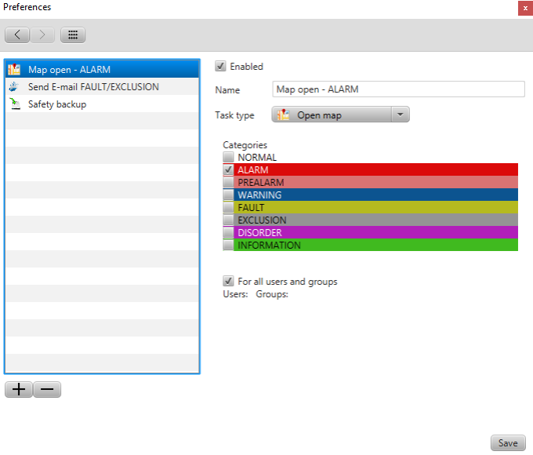Click the minus button to remove task
This screenshot has height=455, width=533.
click(47, 390)
